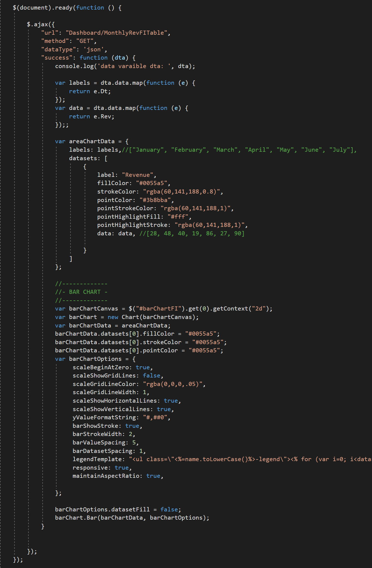The height and width of the screenshot is (568, 372).
Task: Click the barChartData.datasets[0].strokeColor assignment
Action: [x=141, y=342]
